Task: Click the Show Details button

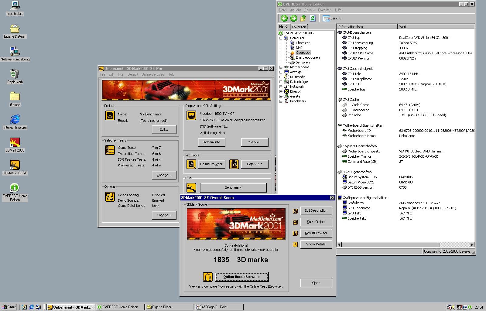Action: (316, 244)
